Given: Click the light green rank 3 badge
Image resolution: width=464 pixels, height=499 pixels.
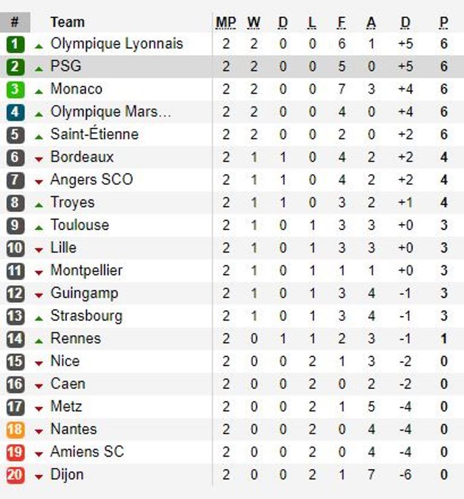Looking at the screenshot, I should tap(15, 89).
